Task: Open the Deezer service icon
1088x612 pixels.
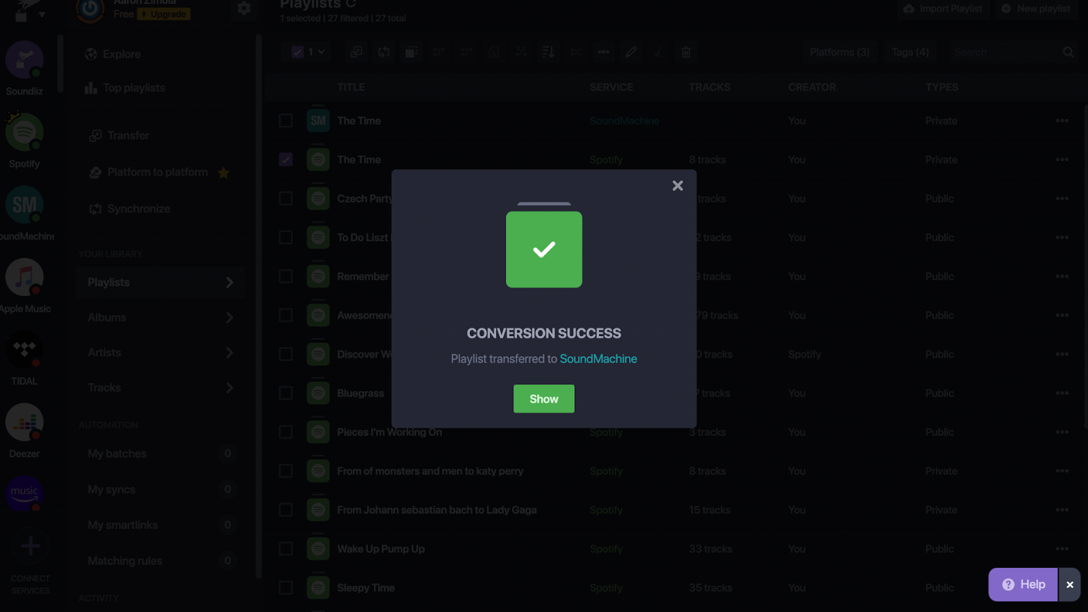Action: click(24, 422)
